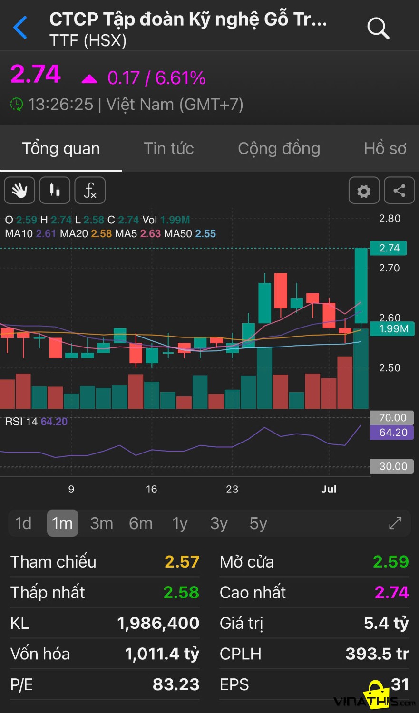Open the Hồ sơ tab
This screenshot has height=713, width=419.
pos(385,148)
